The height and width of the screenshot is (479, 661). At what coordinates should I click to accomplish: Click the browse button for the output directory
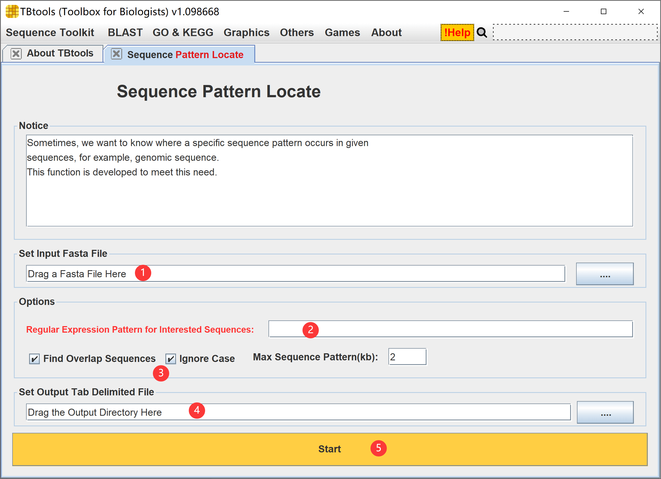(x=605, y=412)
